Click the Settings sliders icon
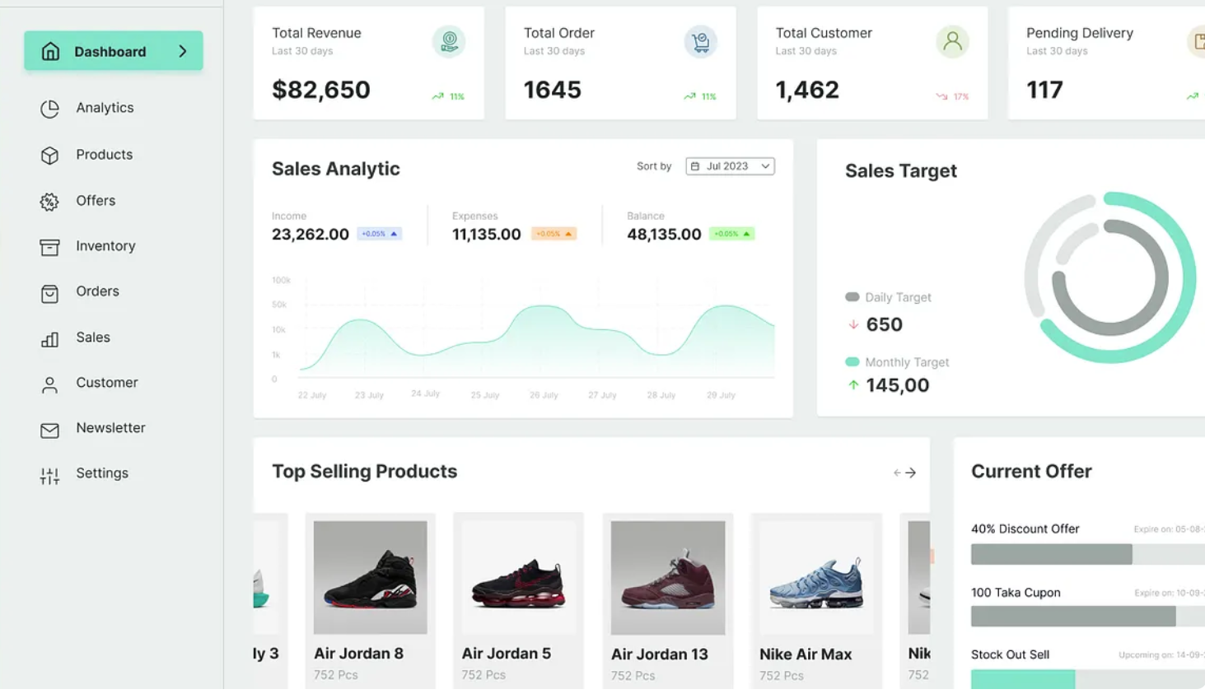1205x694 pixels. (49, 473)
